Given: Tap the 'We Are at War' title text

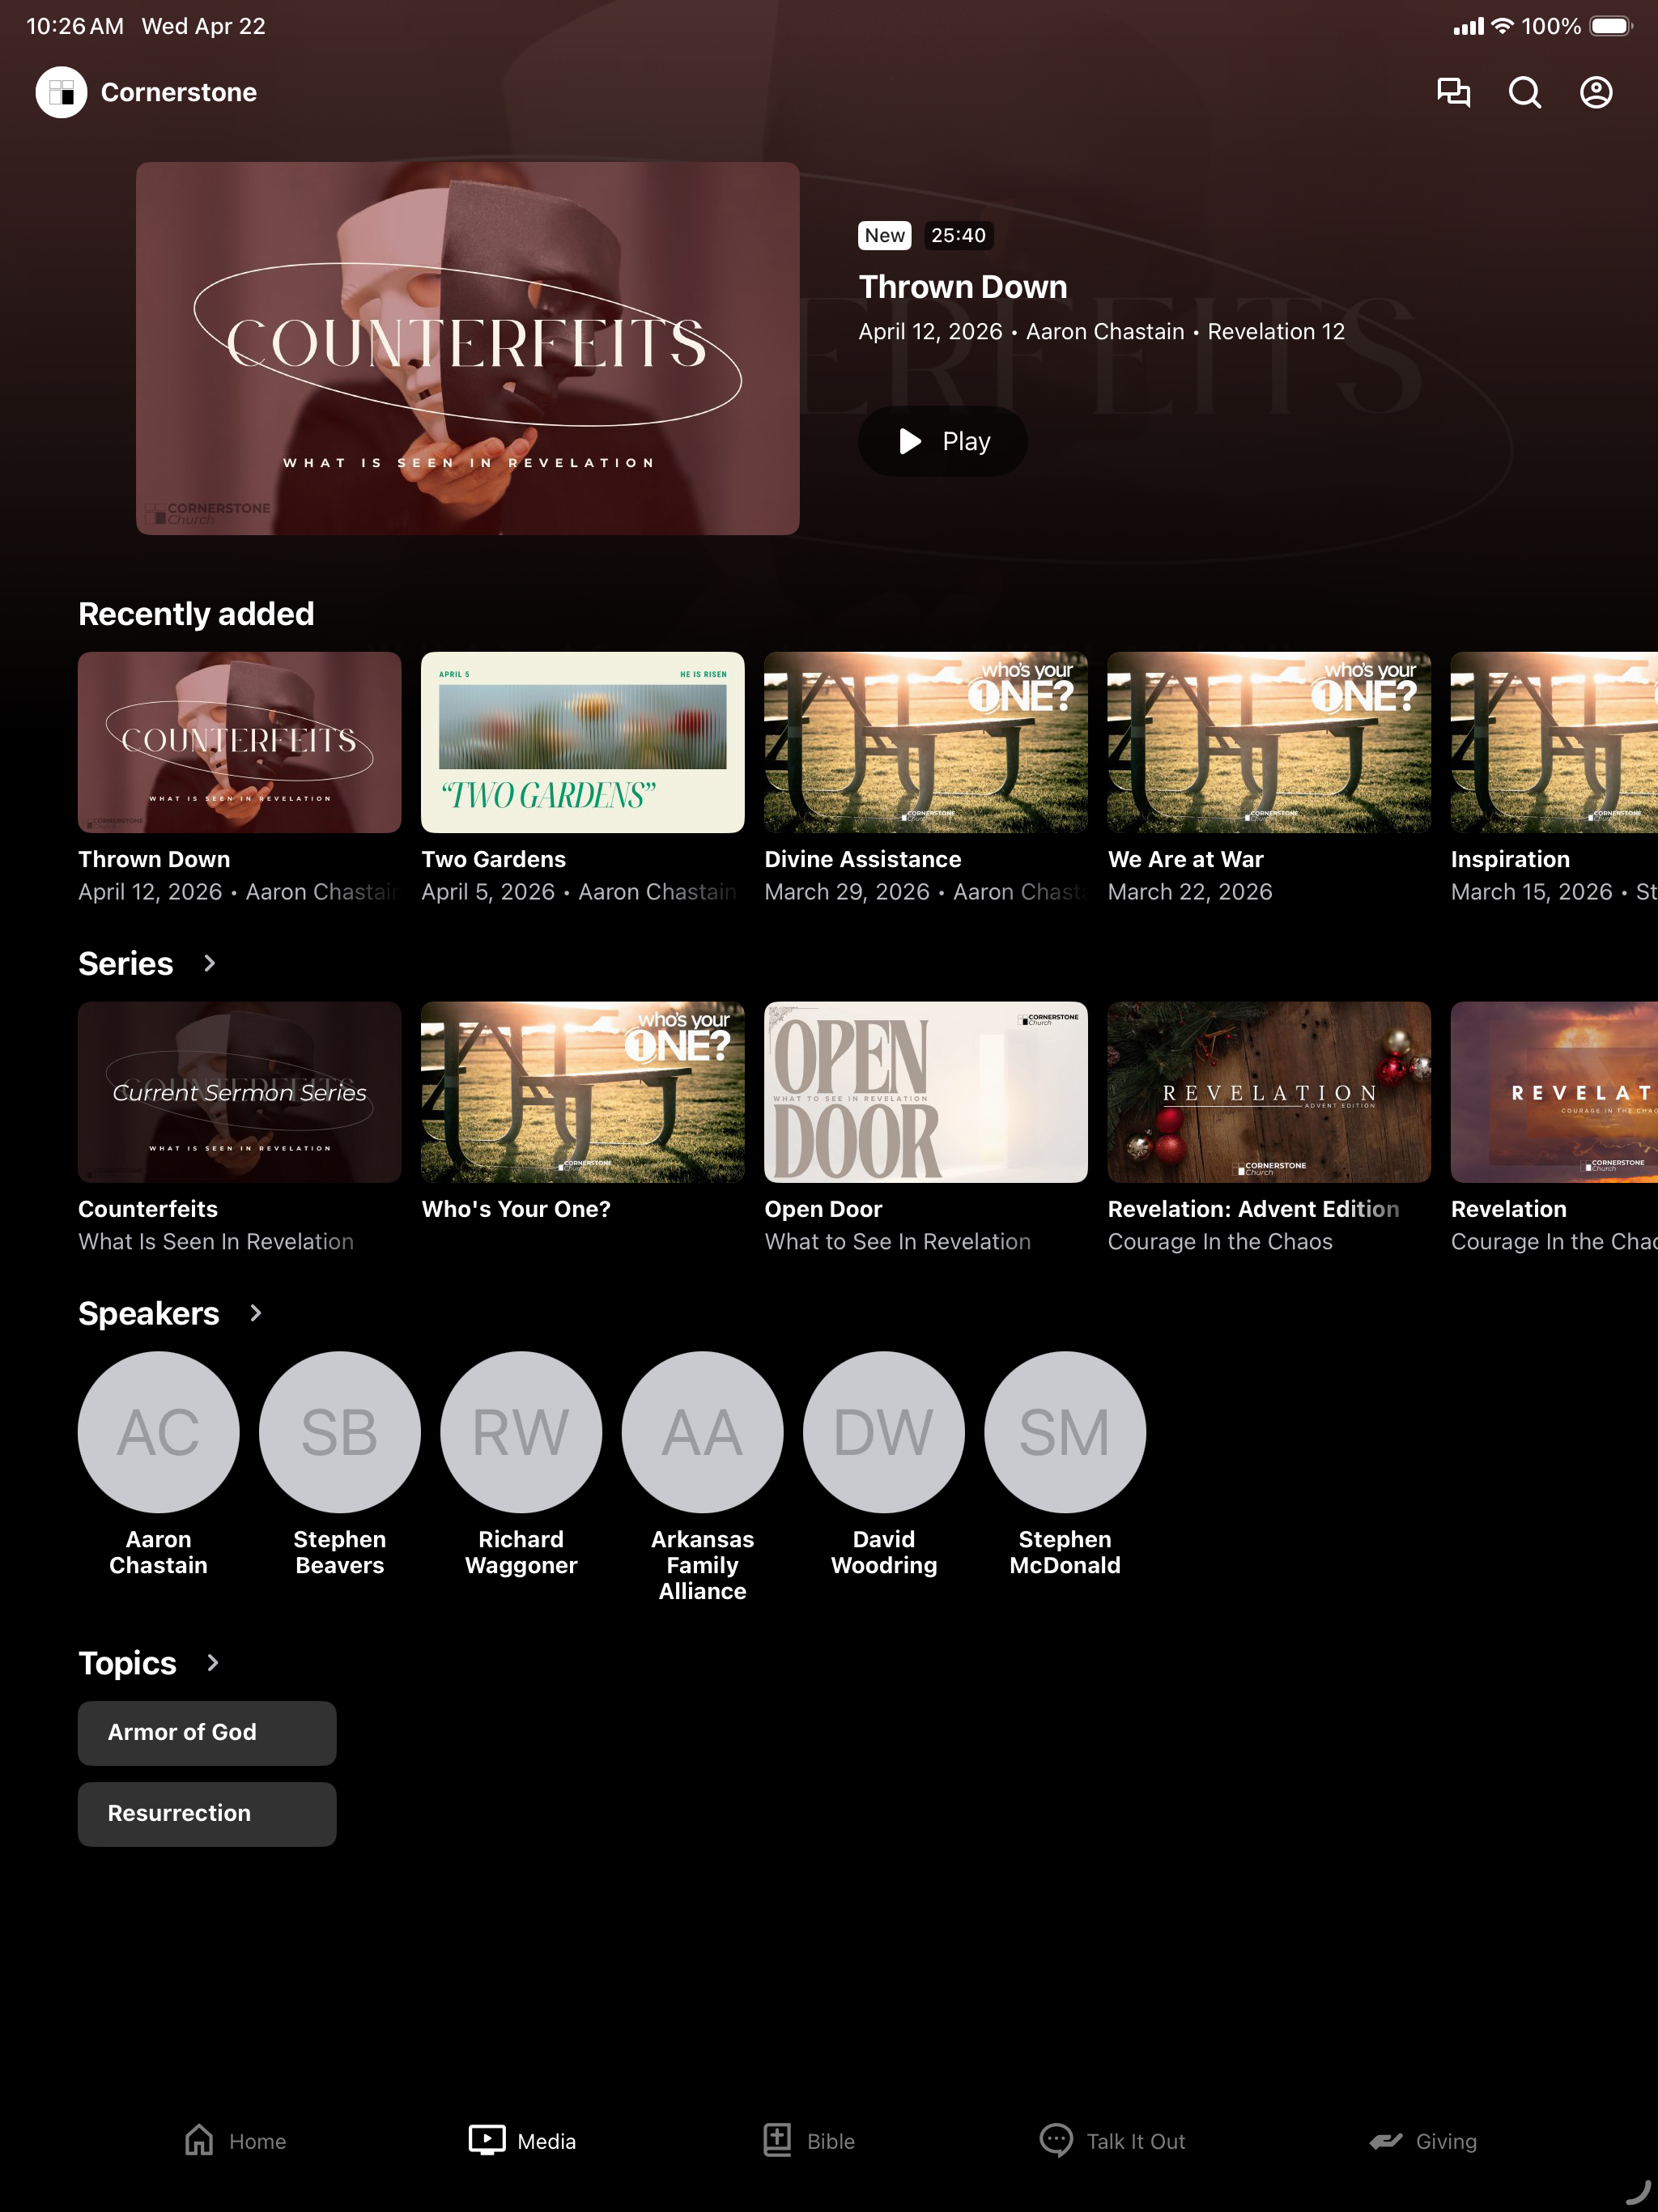Looking at the screenshot, I should tap(1186, 859).
